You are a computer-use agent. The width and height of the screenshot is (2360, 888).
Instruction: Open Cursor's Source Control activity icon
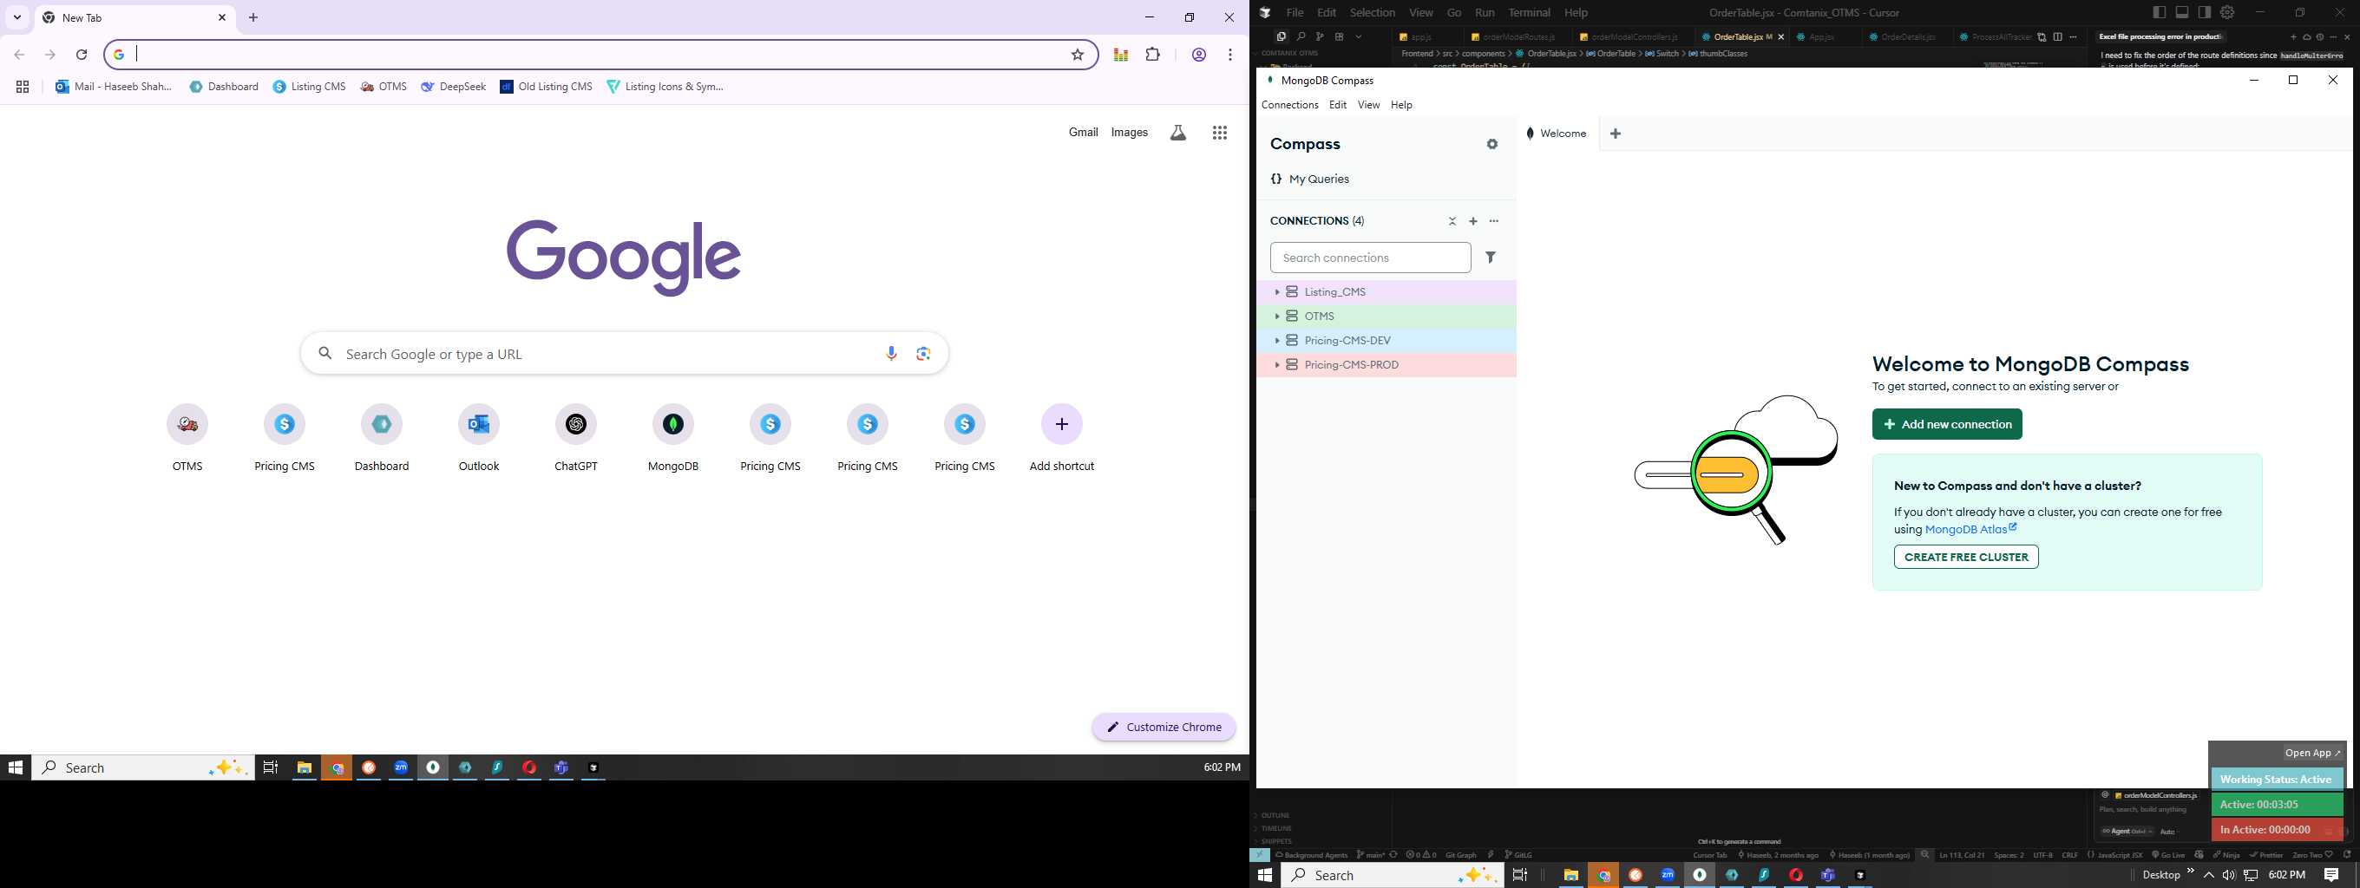click(x=1321, y=36)
